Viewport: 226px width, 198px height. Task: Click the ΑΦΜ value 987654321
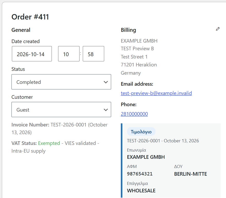coord(140,174)
